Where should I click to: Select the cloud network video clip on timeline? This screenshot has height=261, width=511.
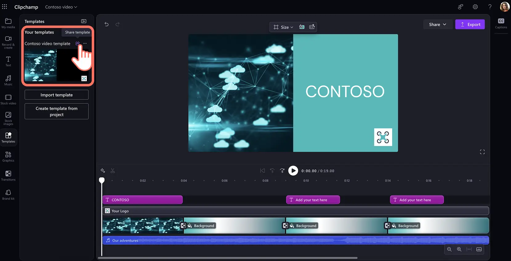point(142,225)
